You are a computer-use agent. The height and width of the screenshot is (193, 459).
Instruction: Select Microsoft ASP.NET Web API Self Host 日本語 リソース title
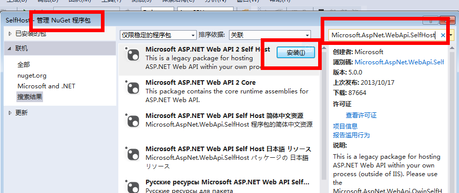[228, 149]
